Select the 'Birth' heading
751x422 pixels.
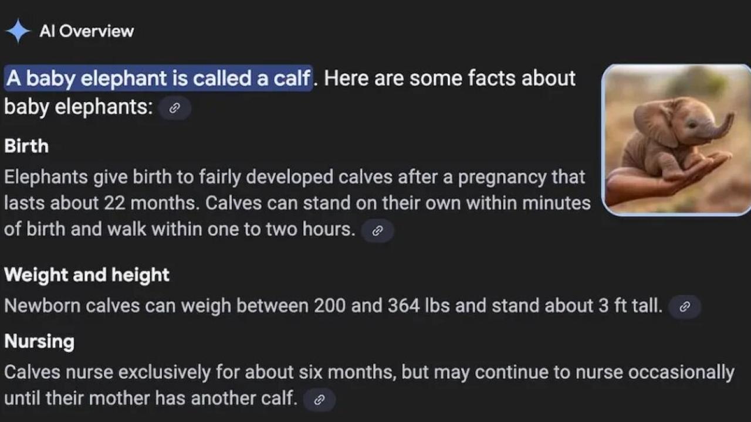tap(26, 146)
